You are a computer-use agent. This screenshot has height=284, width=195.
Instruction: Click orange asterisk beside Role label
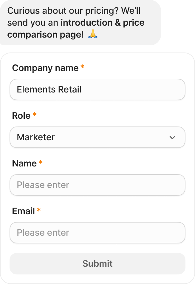click(35, 114)
